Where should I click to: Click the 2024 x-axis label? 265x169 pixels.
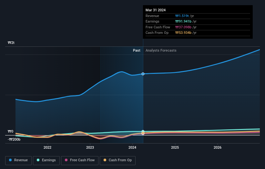132,147
